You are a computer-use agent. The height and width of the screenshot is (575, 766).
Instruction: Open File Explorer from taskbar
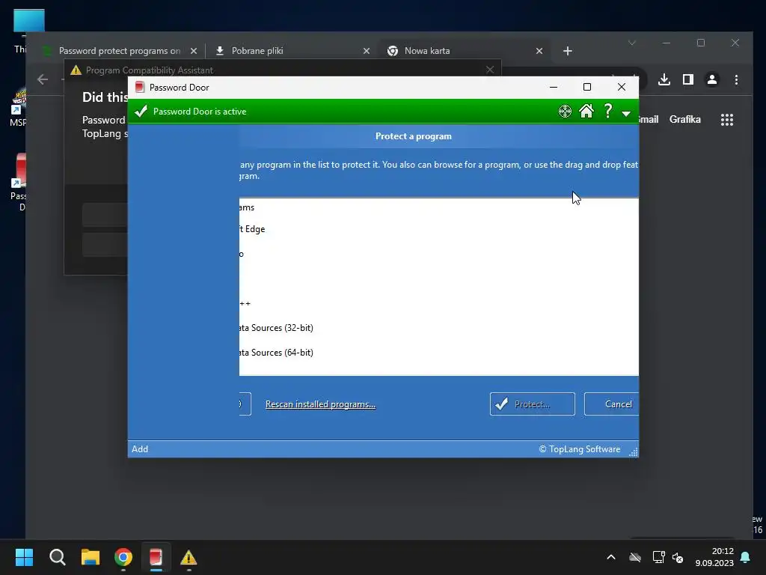point(91,557)
